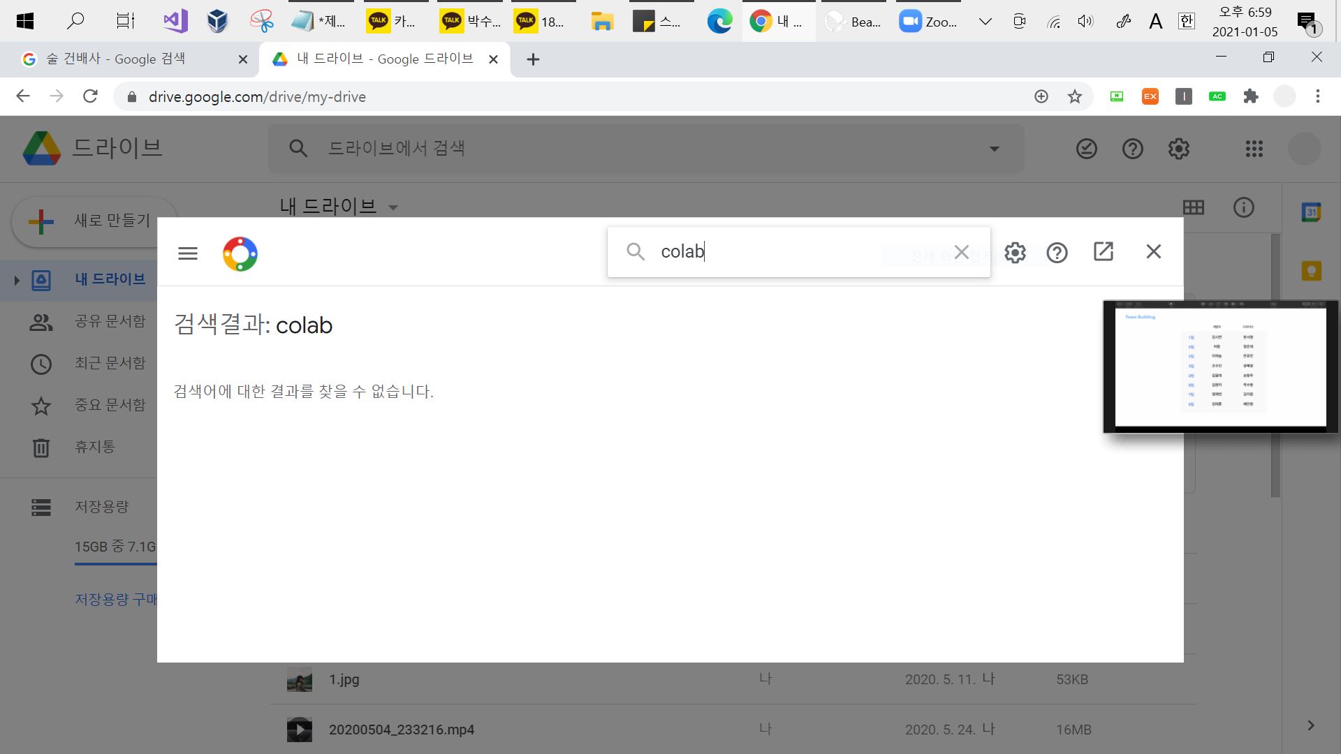Open Windows taskbar search
Viewport: 1341px width, 754px height.
pyautogui.click(x=75, y=22)
